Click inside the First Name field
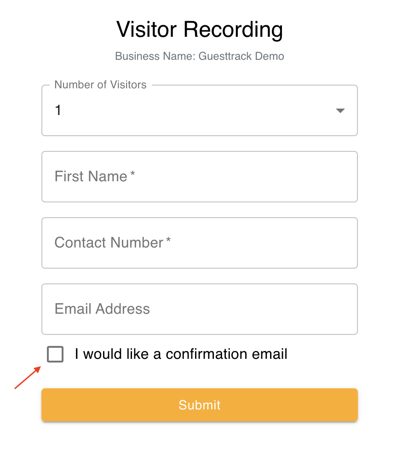The height and width of the screenshot is (449, 414). tap(200, 177)
